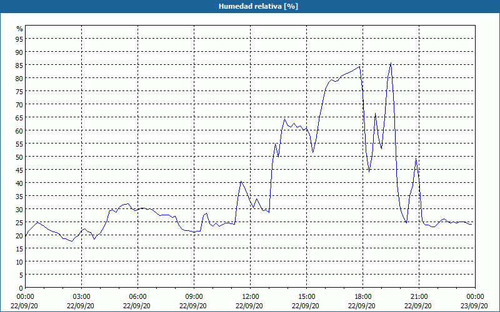The width and height of the screenshot is (500, 312).
Task: Click the 5 value on the Y axis
Action: 21,275
